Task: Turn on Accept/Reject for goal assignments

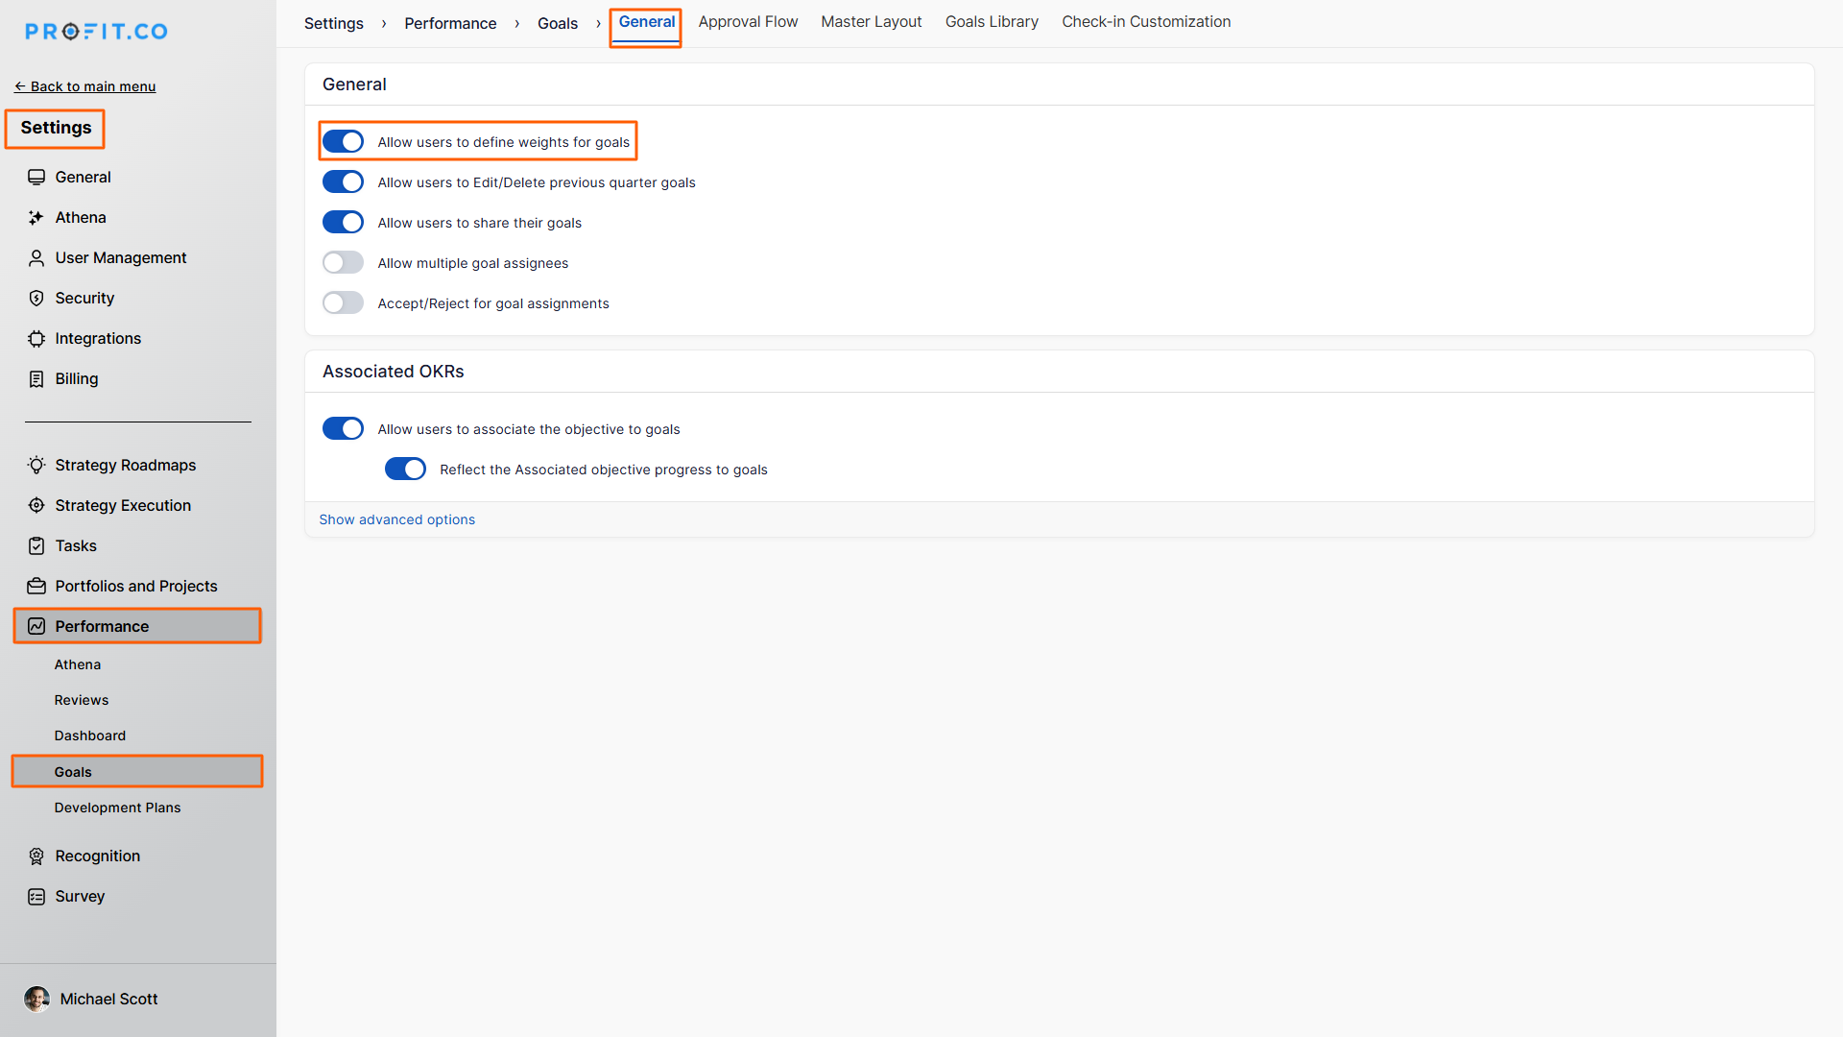Action: (x=343, y=303)
